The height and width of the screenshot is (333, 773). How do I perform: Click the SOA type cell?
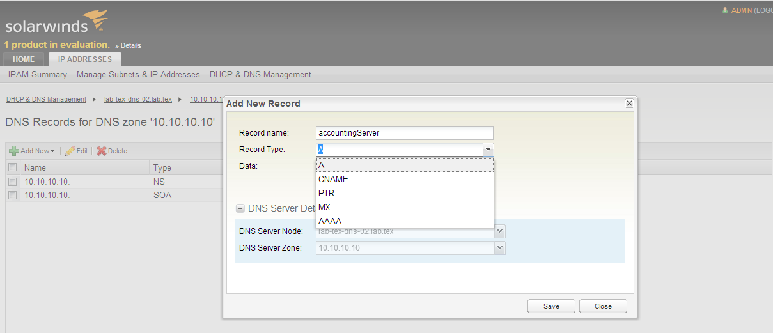[x=162, y=195]
